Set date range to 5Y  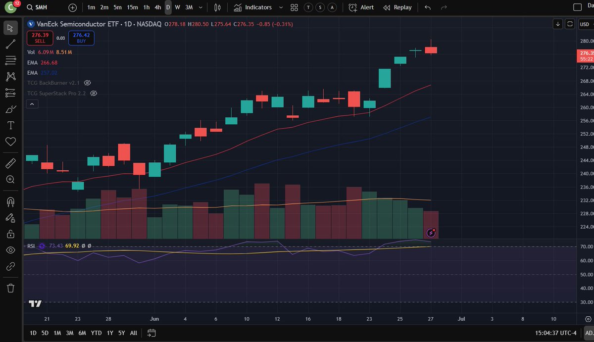pyautogui.click(x=121, y=333)
